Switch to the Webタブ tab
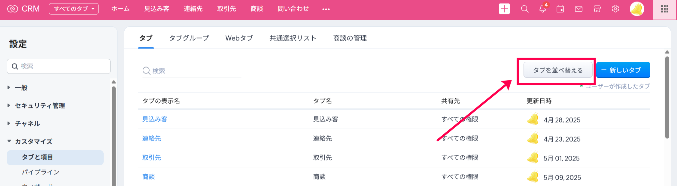This screenshot has width=677, height=186. (239, 38)
